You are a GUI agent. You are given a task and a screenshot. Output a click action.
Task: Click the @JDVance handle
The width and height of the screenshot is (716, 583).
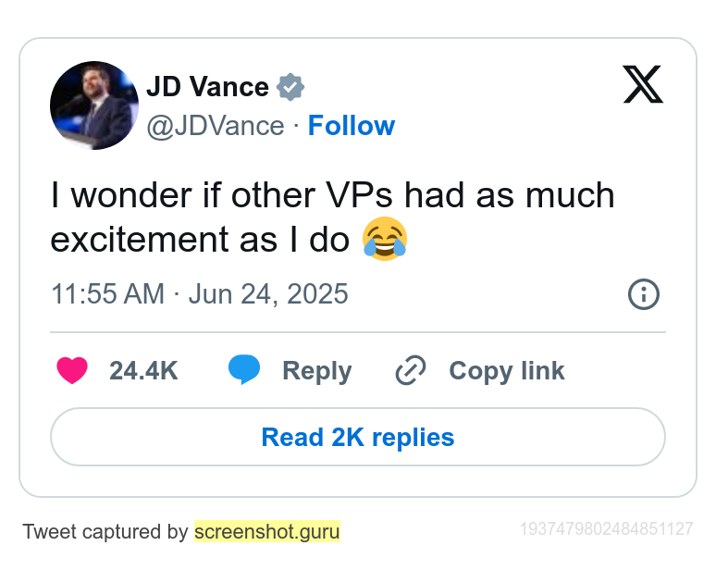[216, 126]
